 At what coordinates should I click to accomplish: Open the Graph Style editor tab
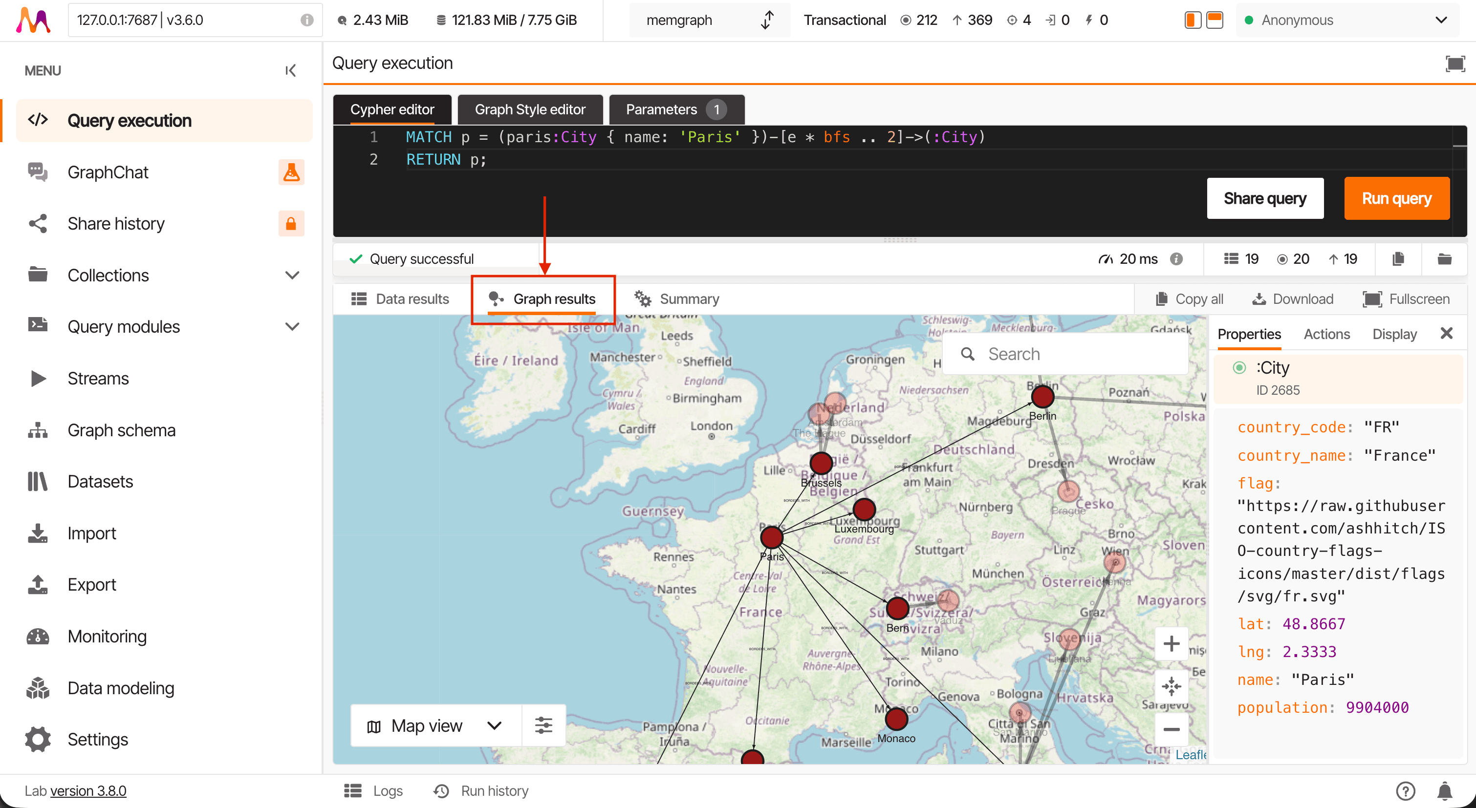coord(530,109)
